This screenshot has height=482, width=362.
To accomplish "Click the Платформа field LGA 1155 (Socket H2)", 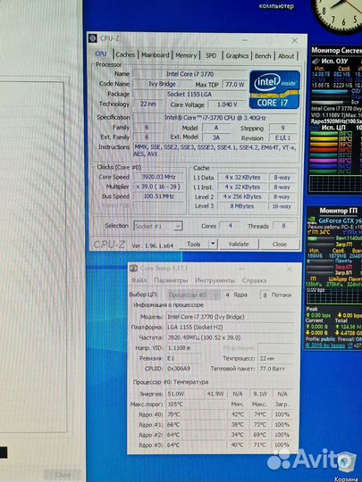I will [230, 327].
